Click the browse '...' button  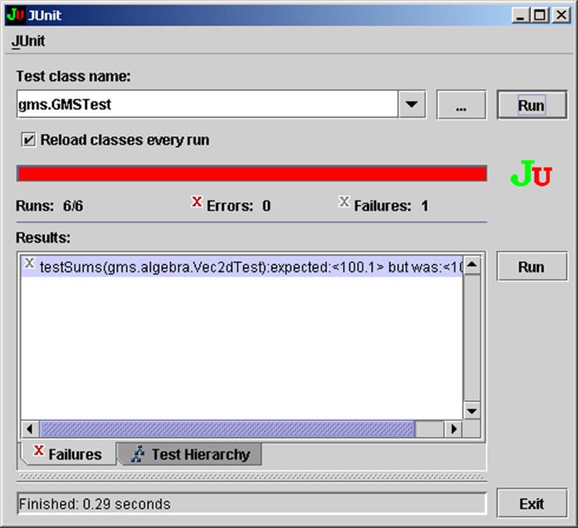click(461, 105)
